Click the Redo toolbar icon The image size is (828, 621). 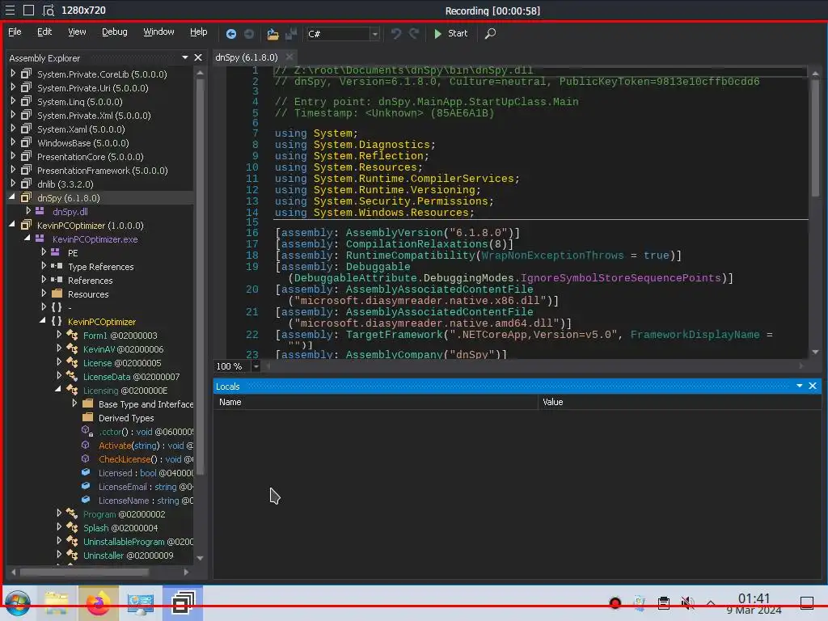[414, 33]
